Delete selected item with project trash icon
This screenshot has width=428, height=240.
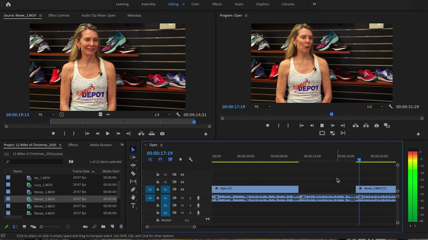click(x=121, y=227)
